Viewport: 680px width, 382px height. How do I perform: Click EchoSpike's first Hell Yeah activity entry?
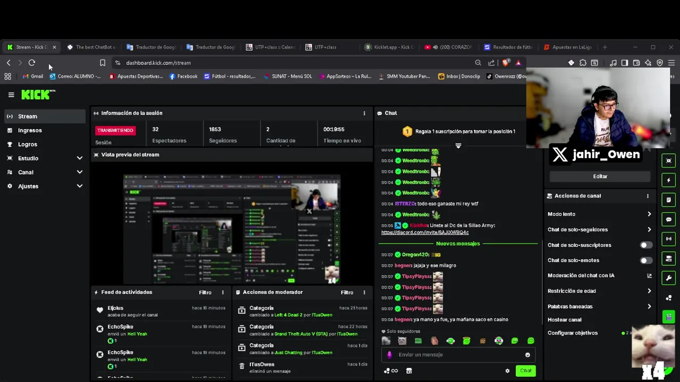tap(160, 334)
